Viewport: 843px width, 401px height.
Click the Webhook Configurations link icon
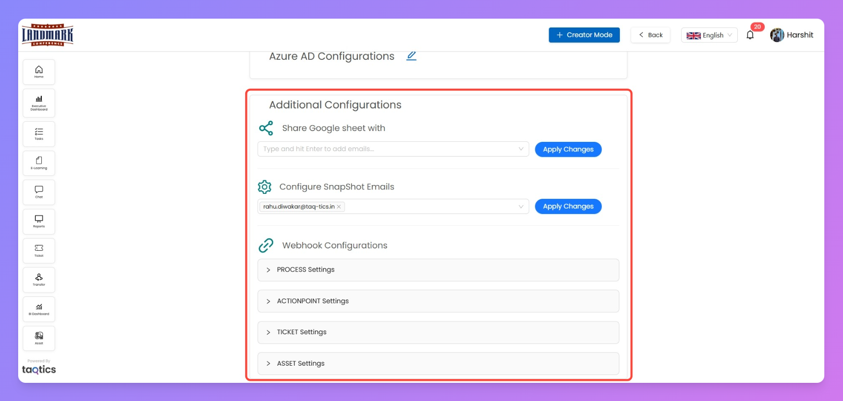click(266, 245)
